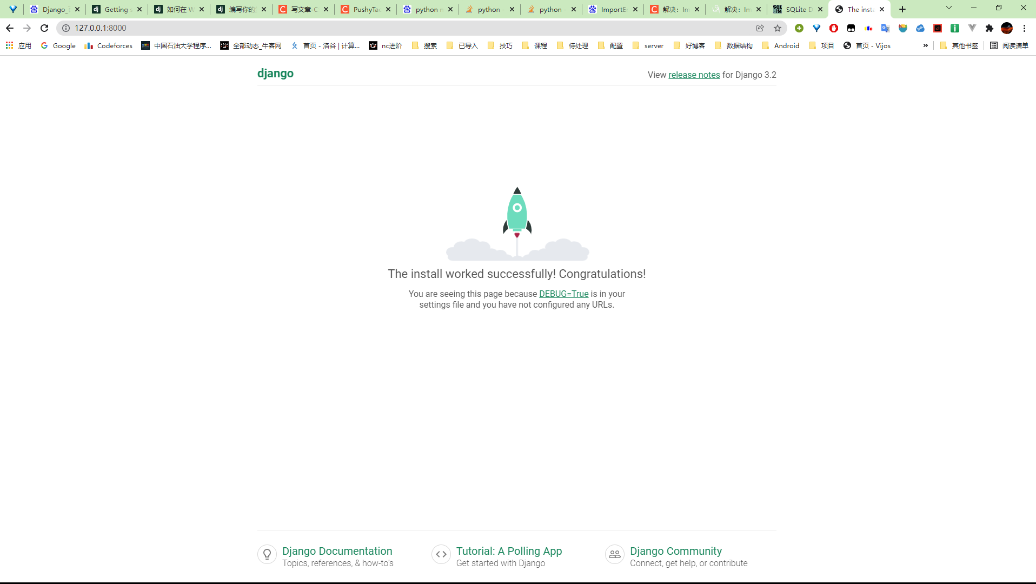Open the 全部动态_牛客网 bookmark
The image size is (1036, 584).
pyautogui.click(x=251, y=46)
